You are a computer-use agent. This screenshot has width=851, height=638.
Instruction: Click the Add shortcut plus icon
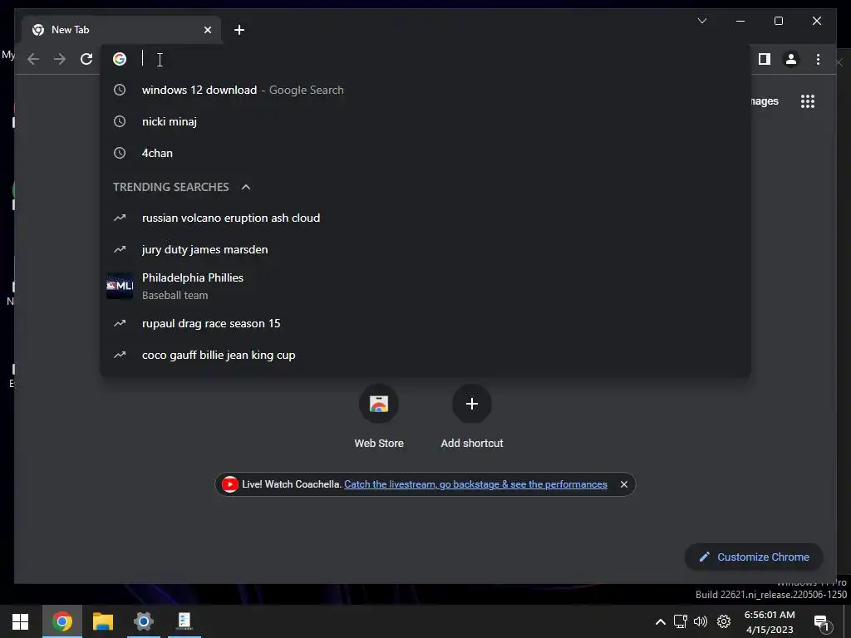click(x=472, y=404)
